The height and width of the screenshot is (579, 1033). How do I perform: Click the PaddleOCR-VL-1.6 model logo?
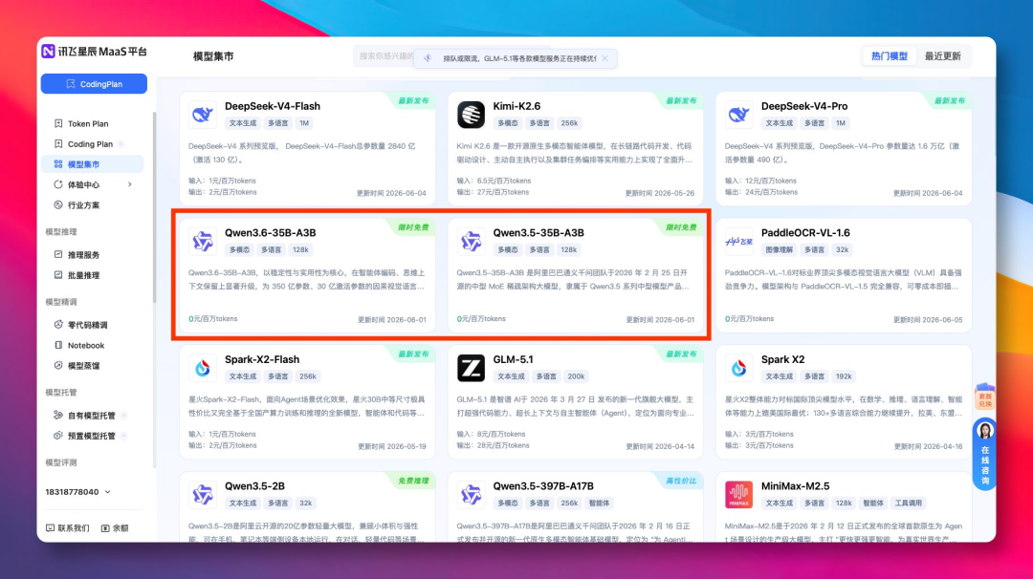tap(738, 242)
